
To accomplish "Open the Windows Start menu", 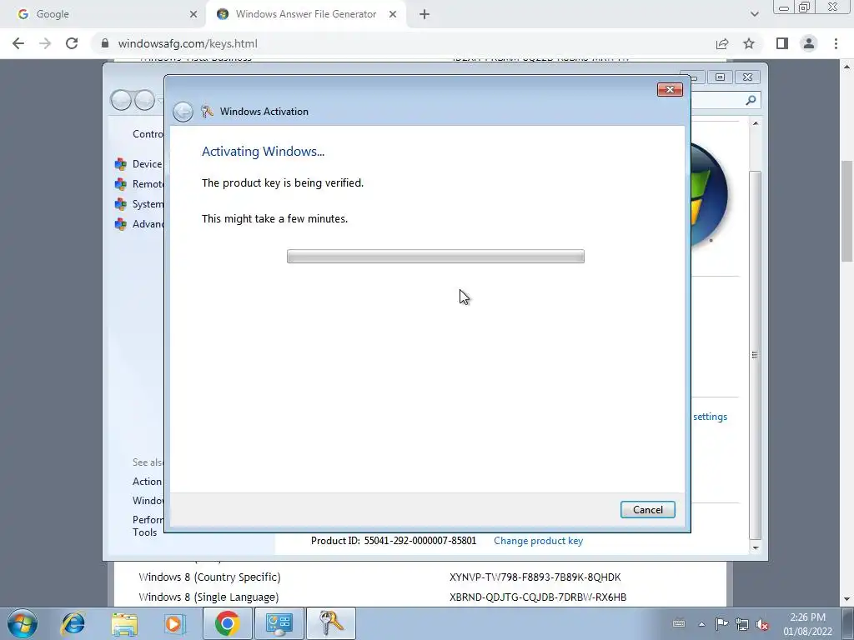I will pyautogui.click(x=23, y=623).
